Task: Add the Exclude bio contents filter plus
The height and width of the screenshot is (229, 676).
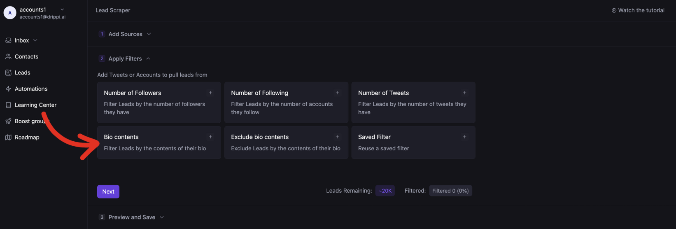Action: click(x=338, y=137)
